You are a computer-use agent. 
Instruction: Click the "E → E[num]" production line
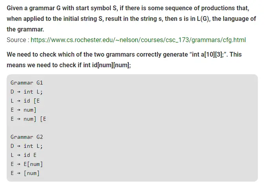27,164
